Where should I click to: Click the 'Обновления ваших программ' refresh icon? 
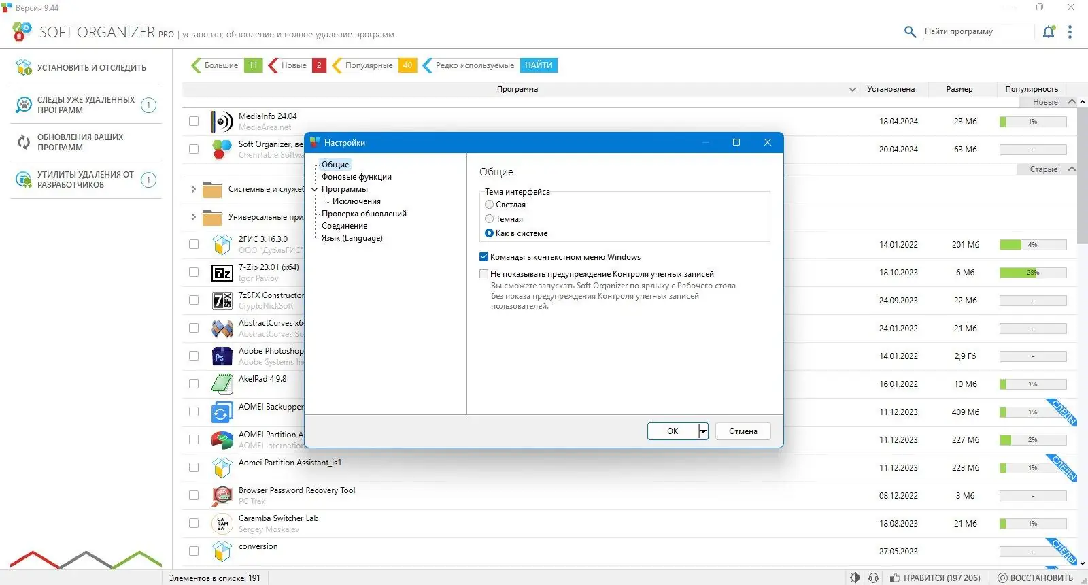[24, 142]
